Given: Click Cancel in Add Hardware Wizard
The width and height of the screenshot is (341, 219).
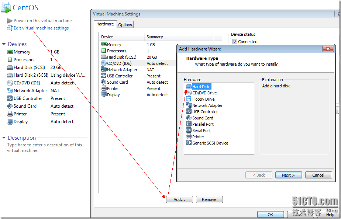Looking at the screenshot, I should click(318, 175).
